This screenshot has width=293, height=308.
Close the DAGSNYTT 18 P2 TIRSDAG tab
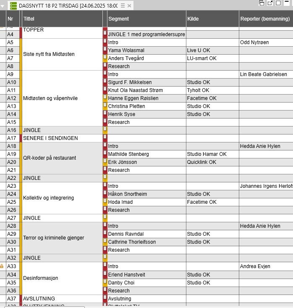[129, 6]
